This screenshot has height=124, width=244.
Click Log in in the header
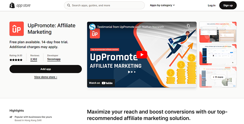click(x=212, y=5)
